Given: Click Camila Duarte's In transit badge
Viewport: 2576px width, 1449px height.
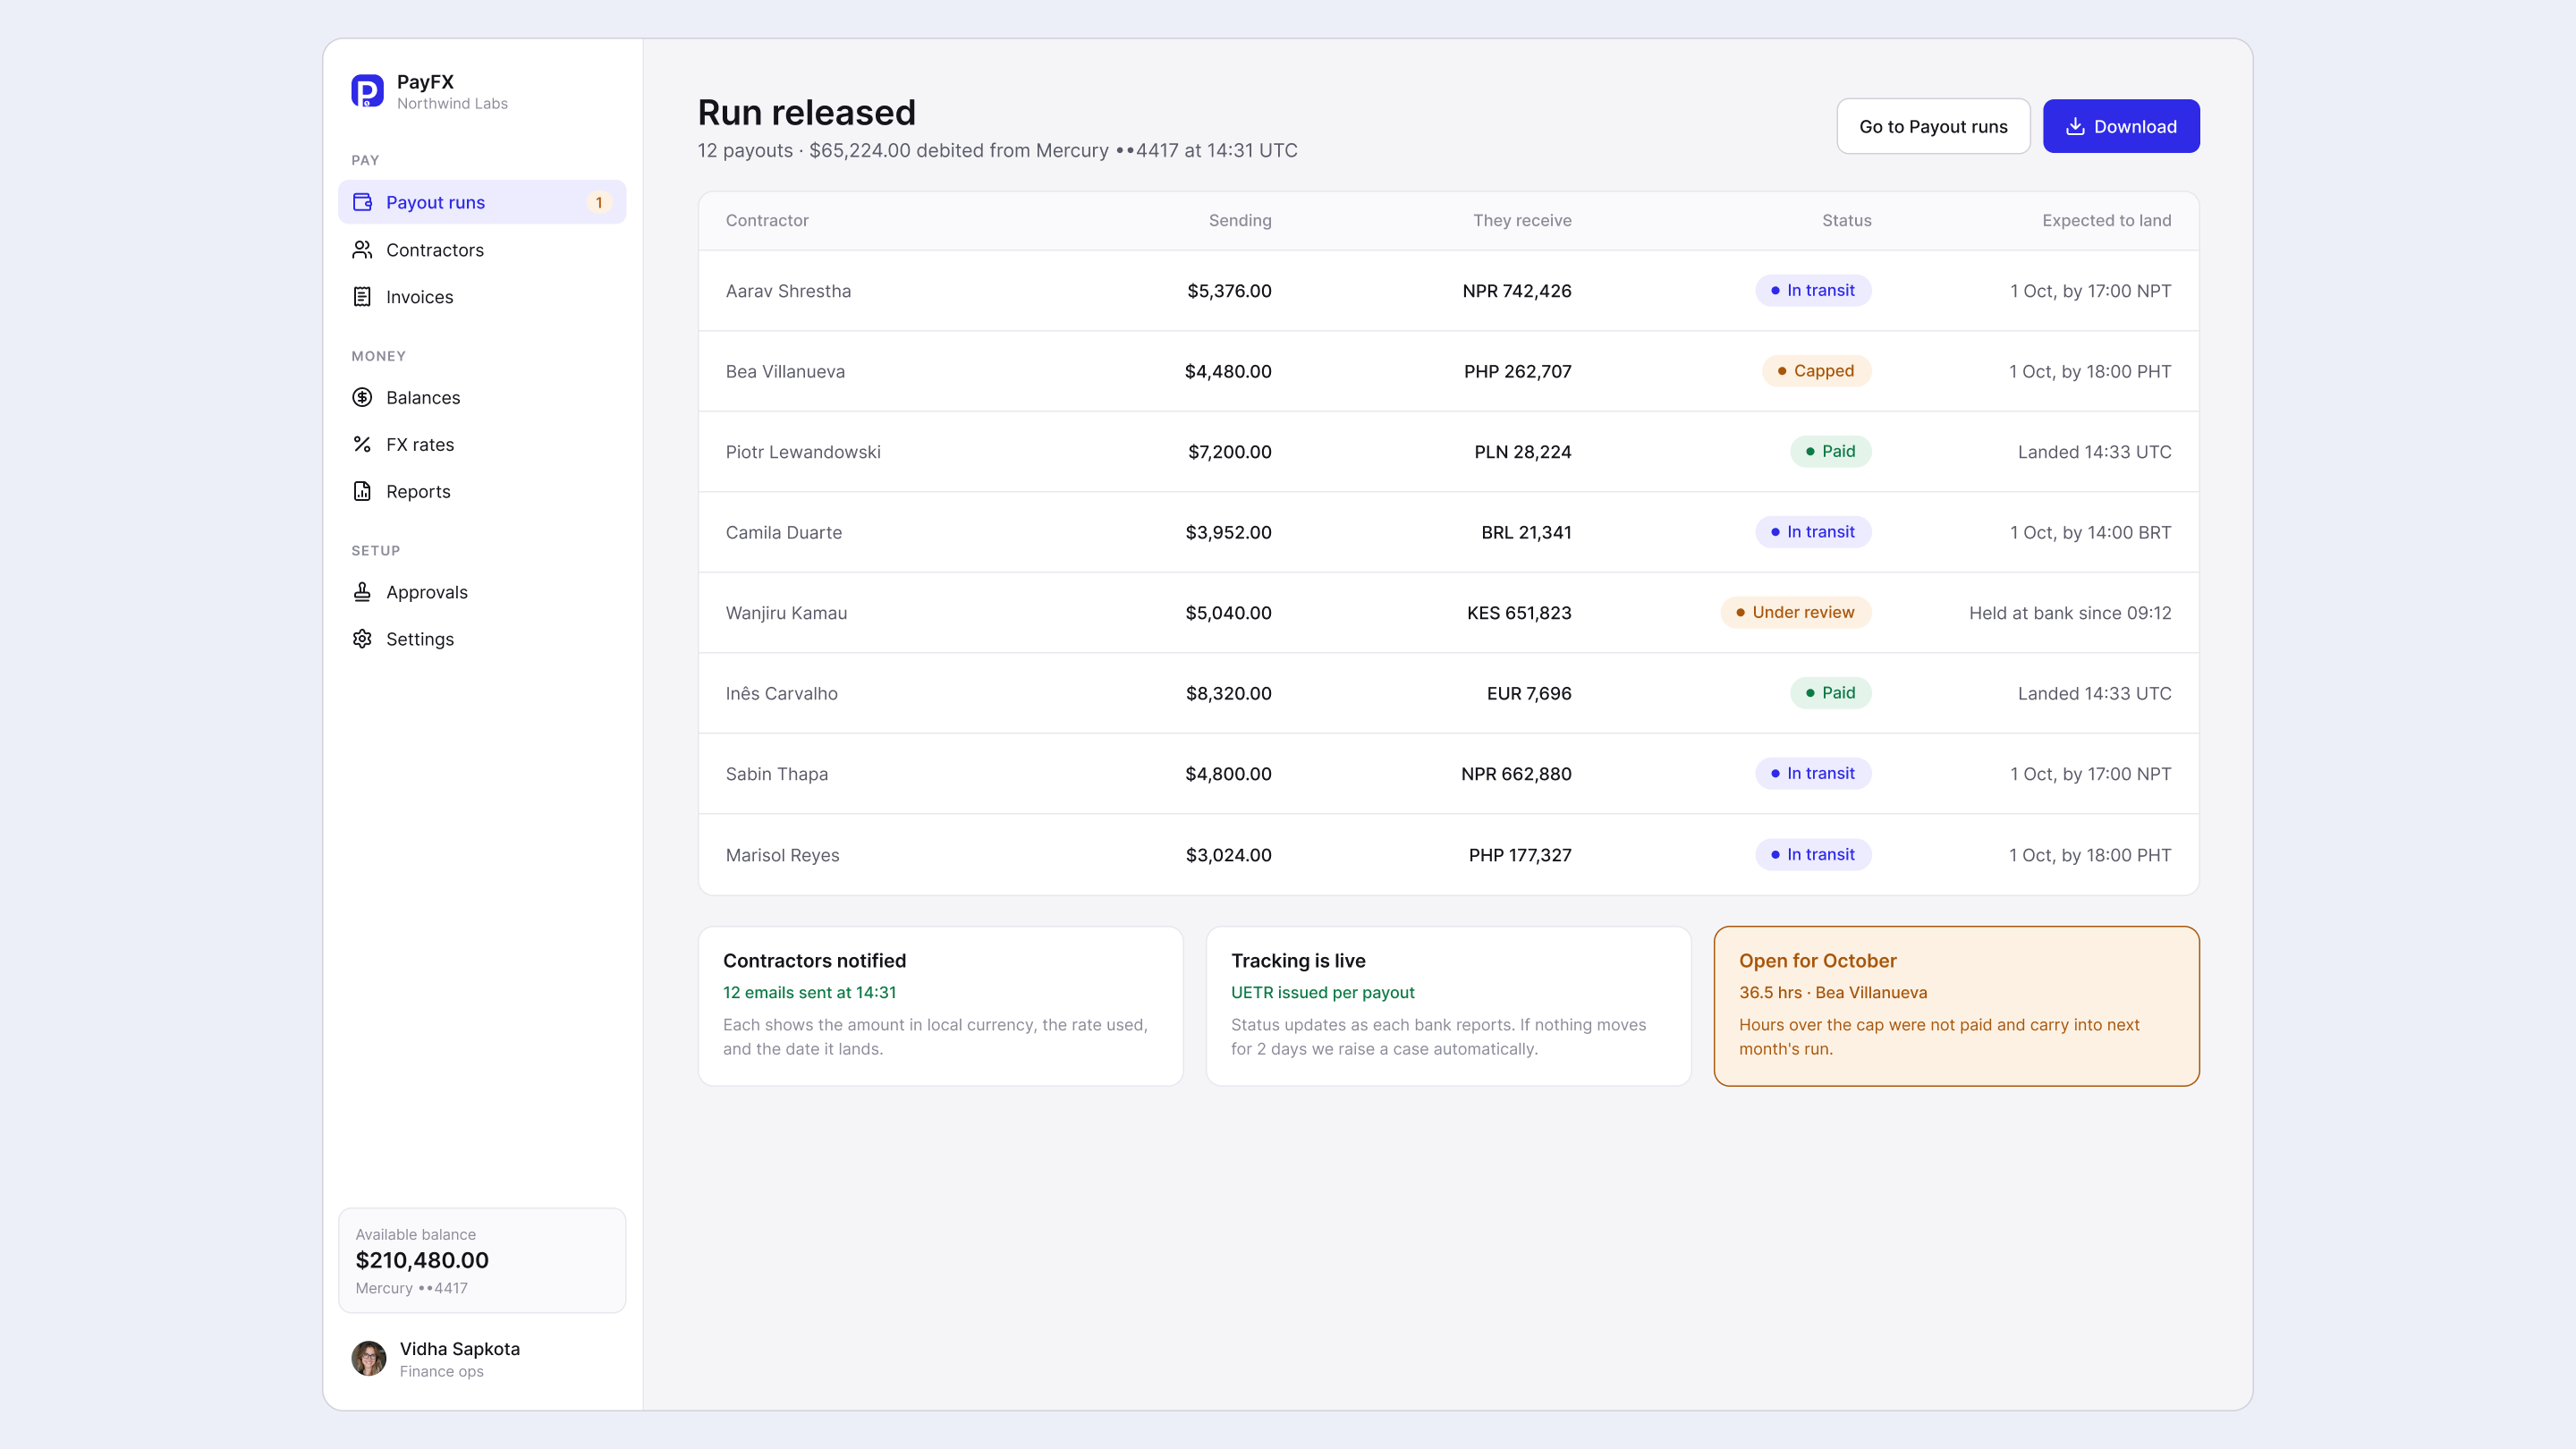Looking at the screenshot, I should click(x=1813, y=532).
